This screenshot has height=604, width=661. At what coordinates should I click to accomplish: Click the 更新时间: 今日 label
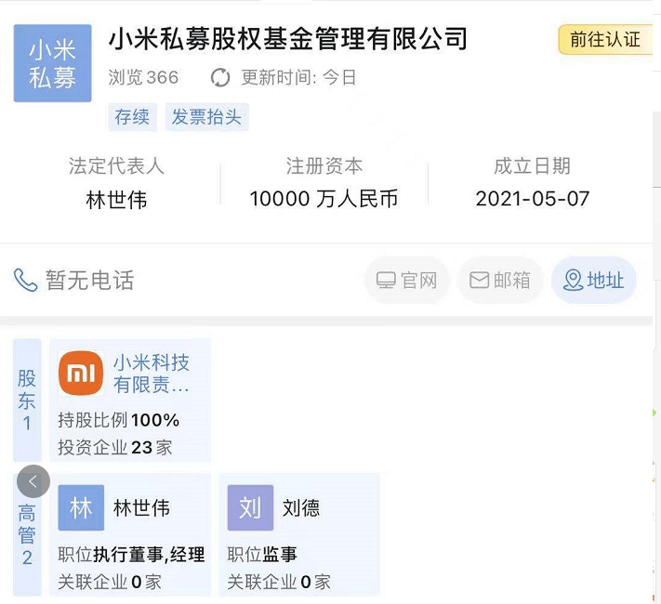coord(298,78)
